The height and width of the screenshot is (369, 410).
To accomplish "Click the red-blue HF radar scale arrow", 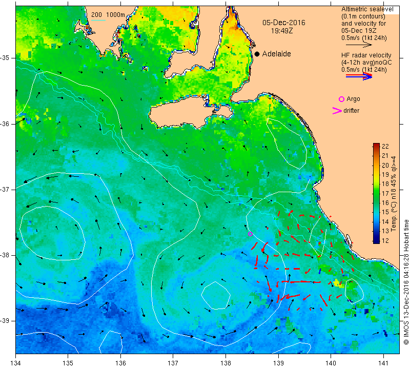I will pos(359,76).
